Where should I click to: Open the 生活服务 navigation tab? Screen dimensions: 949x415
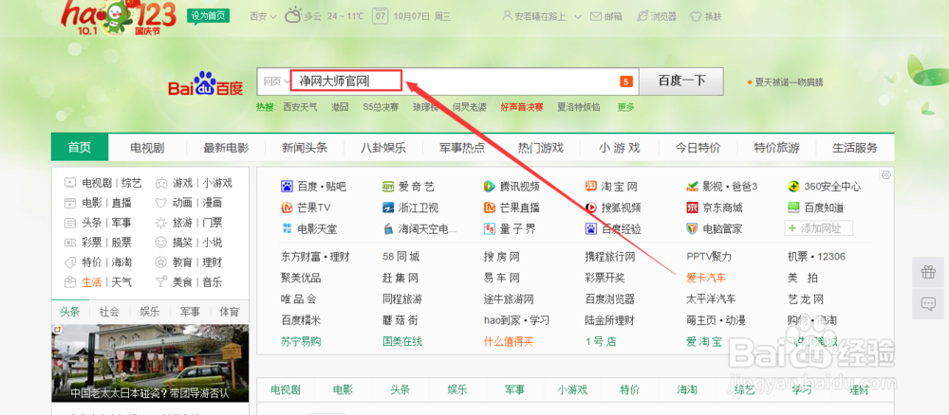(855, 148)
